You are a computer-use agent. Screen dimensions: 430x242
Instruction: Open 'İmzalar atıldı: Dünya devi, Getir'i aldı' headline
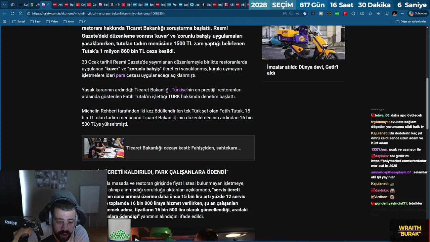[x=303, y=70]
